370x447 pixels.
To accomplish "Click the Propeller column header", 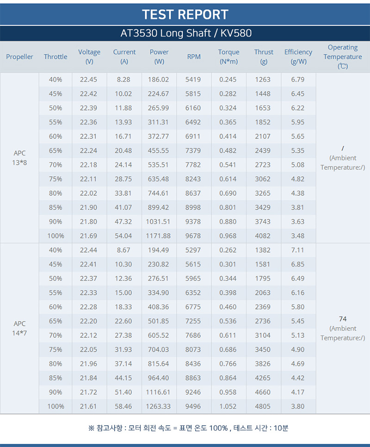I will [19, 57].
